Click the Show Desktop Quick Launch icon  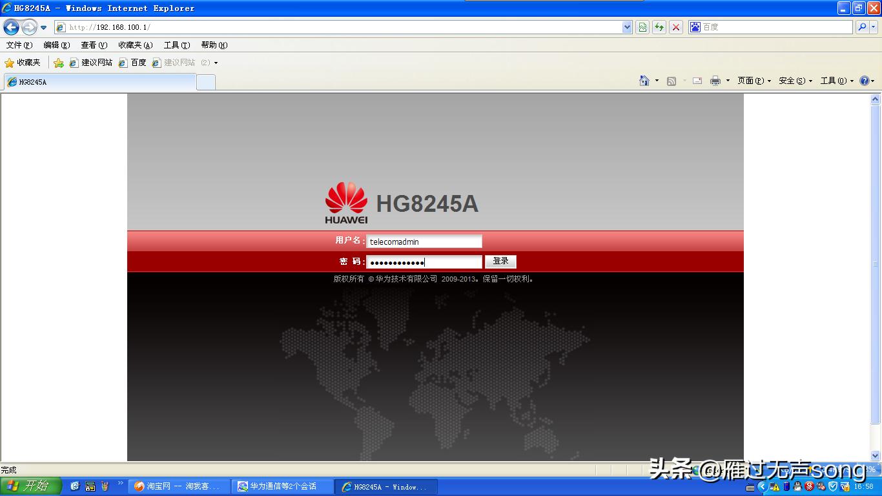90,486
